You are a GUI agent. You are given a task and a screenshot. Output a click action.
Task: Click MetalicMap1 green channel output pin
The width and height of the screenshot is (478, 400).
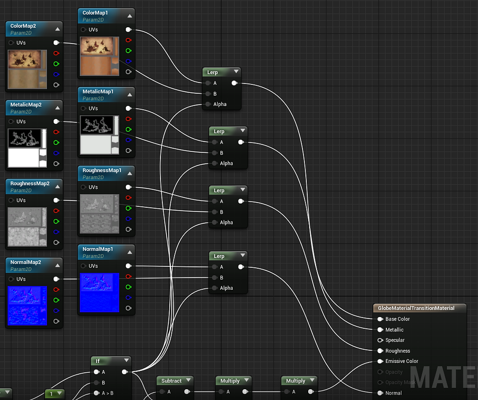pyautogui.click(x=129, y=129)
